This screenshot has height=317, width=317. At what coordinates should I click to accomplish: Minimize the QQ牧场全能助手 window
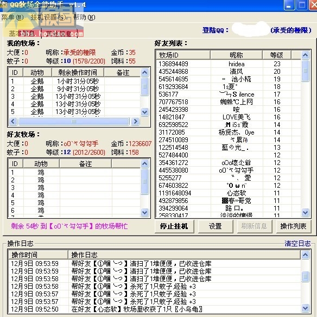(289, 5)
